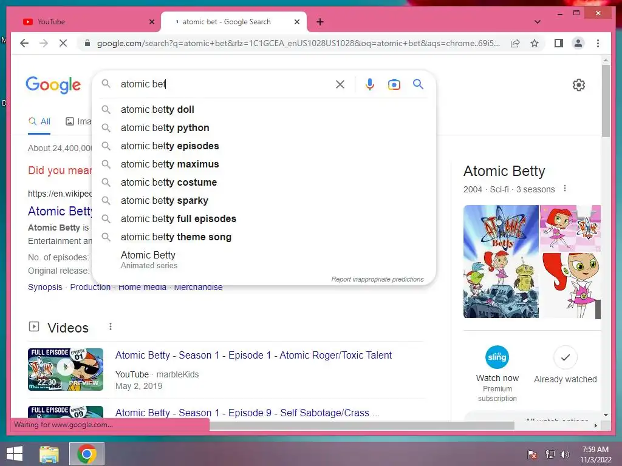This screenshot has width=622, height=466.
Task: Open Season 1 Episode 9 Self Sabotage video link
Action: [247, 413]
